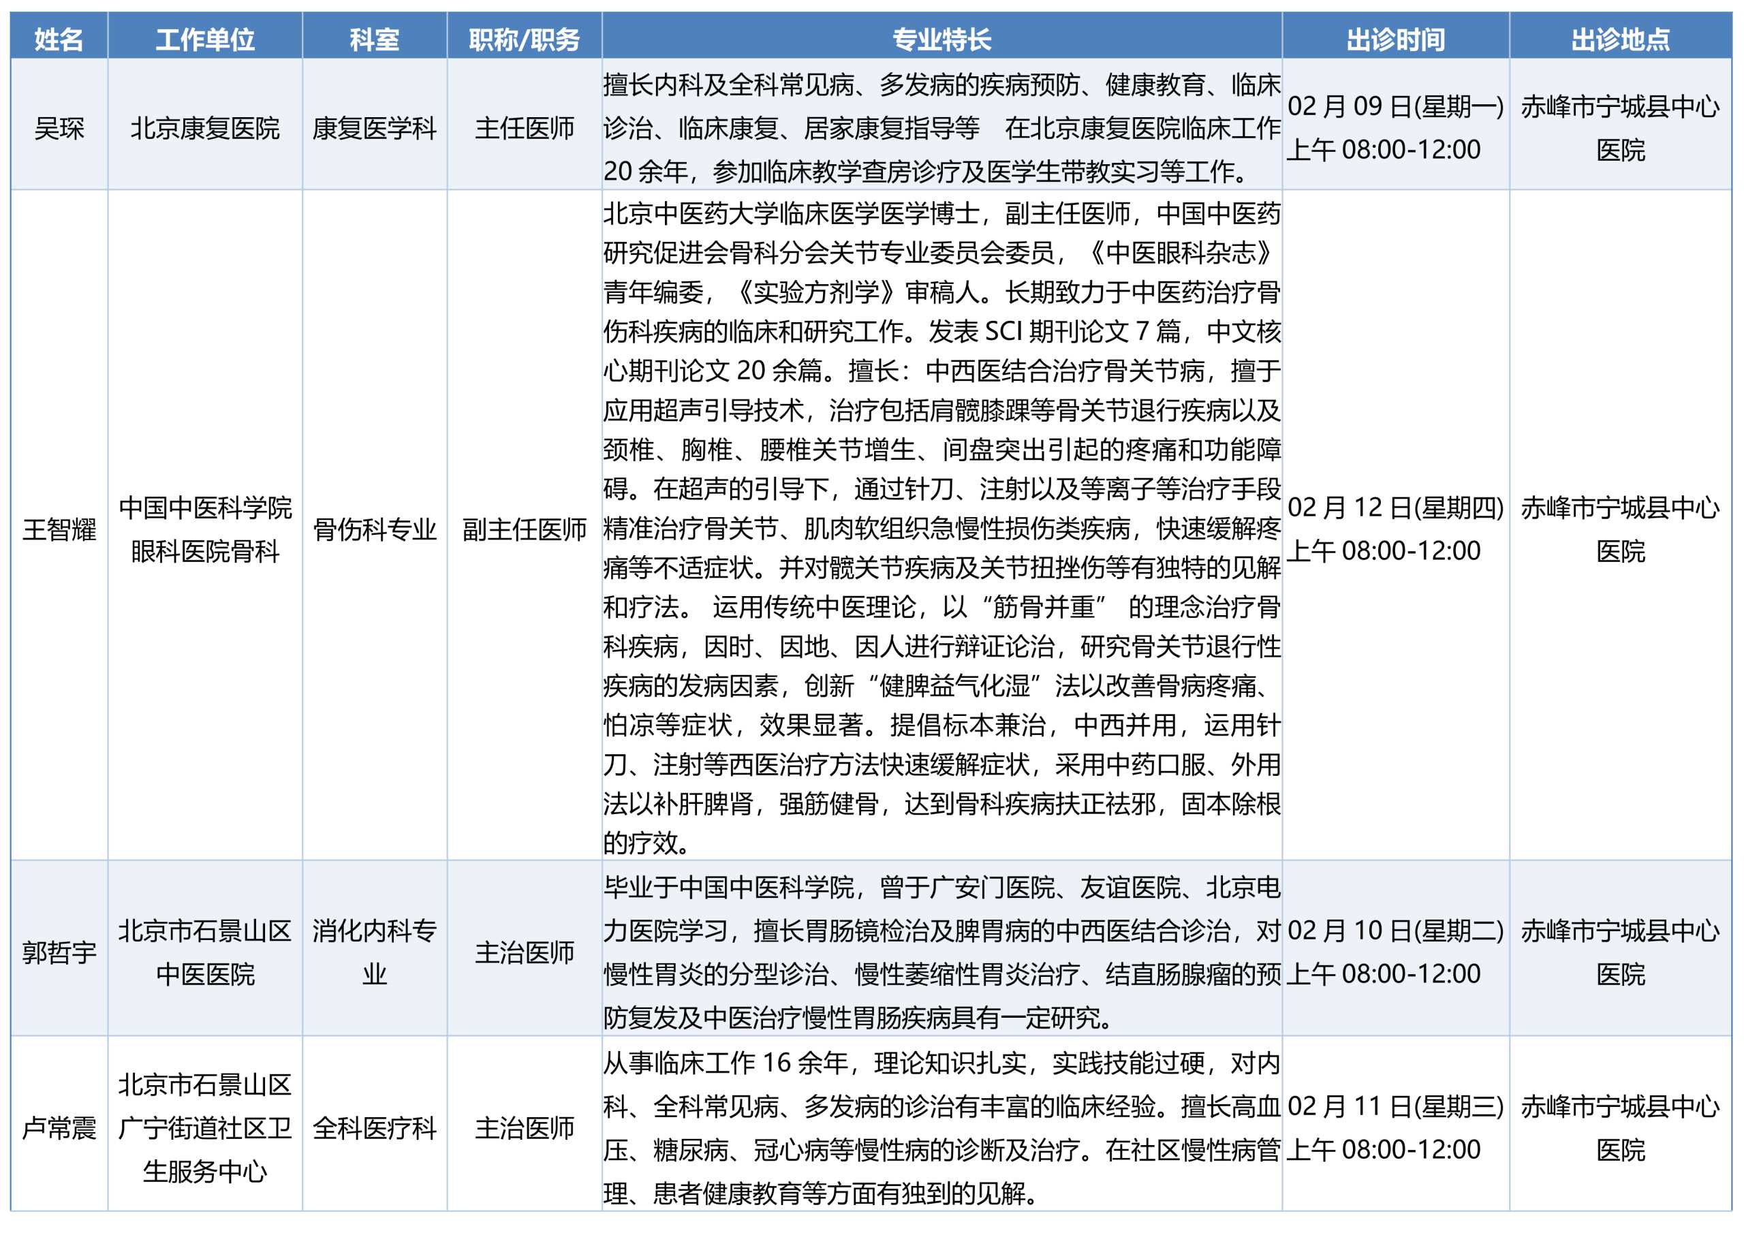This screenshot has height=1233, width=1744.
Task: Click the name cell 卢常震
Action: [59, 1127]
